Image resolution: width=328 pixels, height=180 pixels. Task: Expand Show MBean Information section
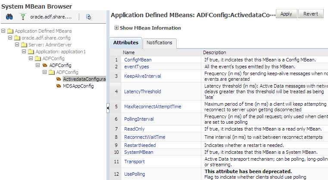click(116, 28)
